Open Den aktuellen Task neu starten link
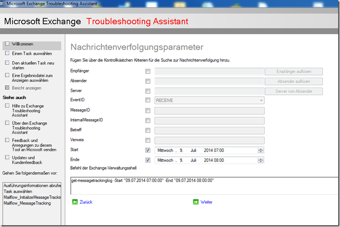The height and width of the screenshot is (227, 340). pyautogui.click(x=33, y=65)
